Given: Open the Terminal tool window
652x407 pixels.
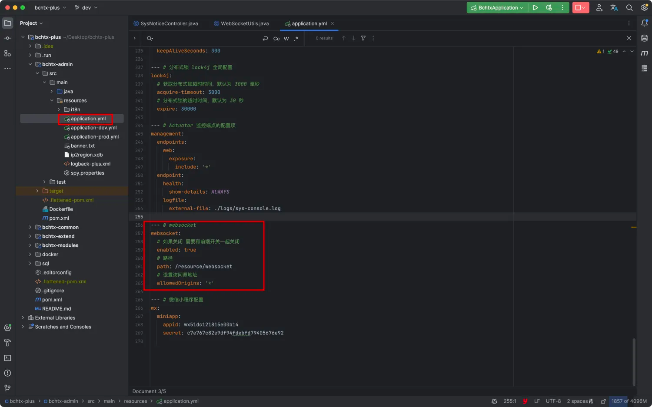Looking at the screenshot, I should [7, 358].
